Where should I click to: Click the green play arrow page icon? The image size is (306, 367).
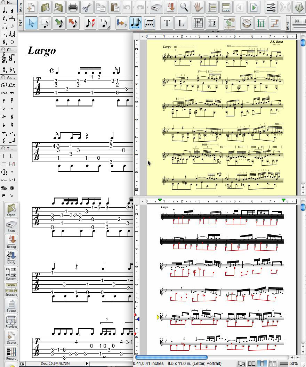(x=254, y=8)
